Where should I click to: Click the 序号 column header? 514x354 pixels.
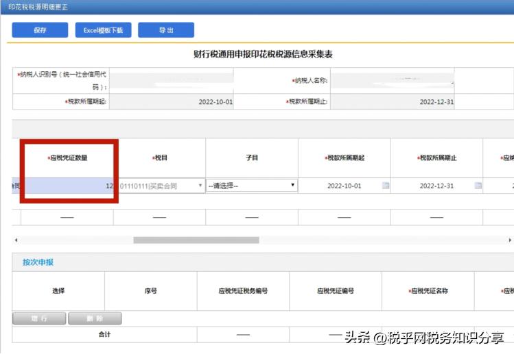(x=151, y=290)
